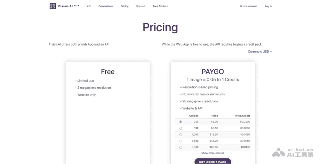This screenshot has width=320, height=164.
Task: Click the $5.00 price row
Action: pos(215,122)
